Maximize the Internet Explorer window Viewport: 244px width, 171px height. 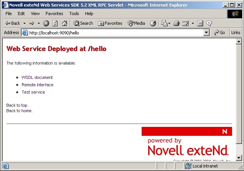click(232, 5)
